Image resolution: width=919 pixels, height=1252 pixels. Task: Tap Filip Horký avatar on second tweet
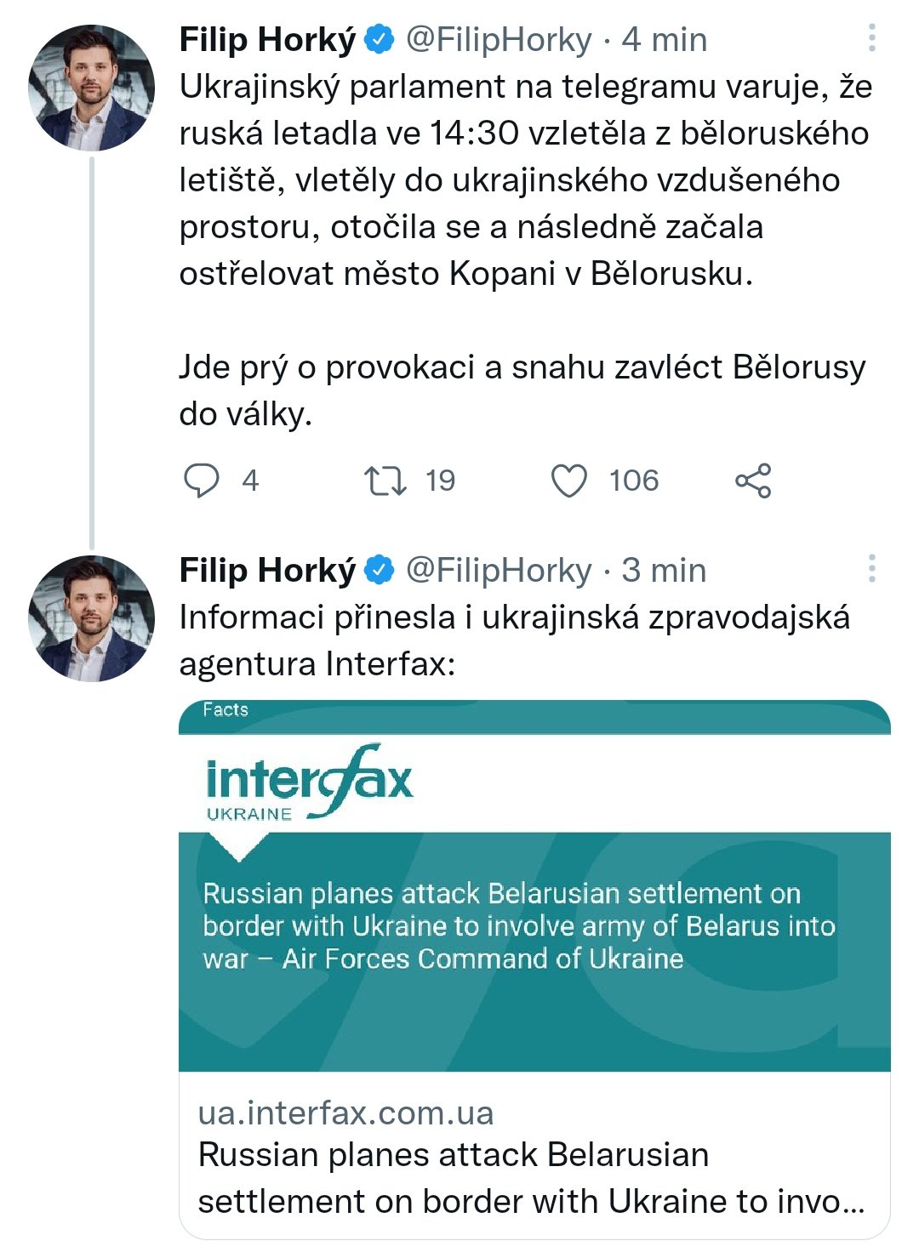click(x=92, y=618)
